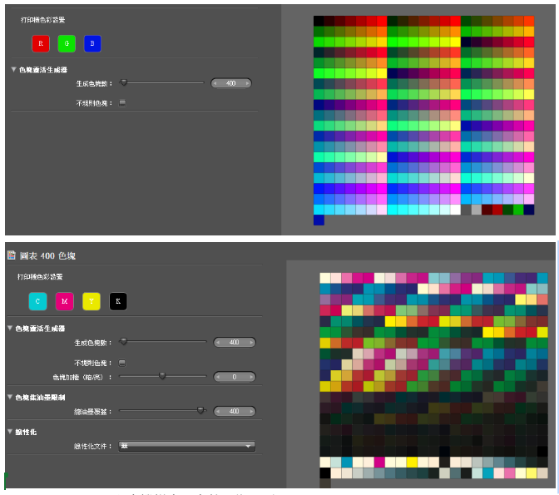Screen dimensions: 559x495
Task: Increase 生成色塊數 value in RGB panel
Action: 246,83
